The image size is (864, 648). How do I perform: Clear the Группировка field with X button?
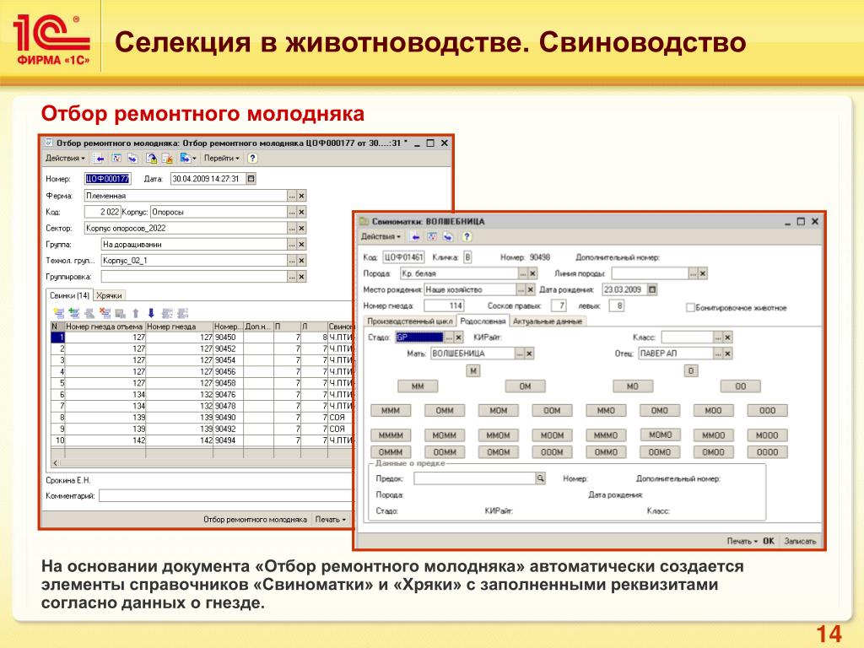pyautogui.click(x=301, y=277)
